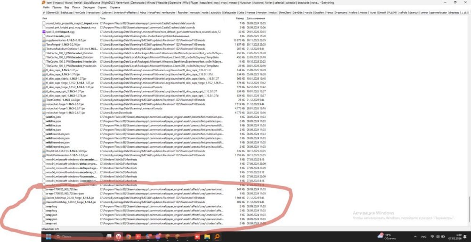Open the notification center icon
Viewport: 471px width, 242px height.
(465, 237)
